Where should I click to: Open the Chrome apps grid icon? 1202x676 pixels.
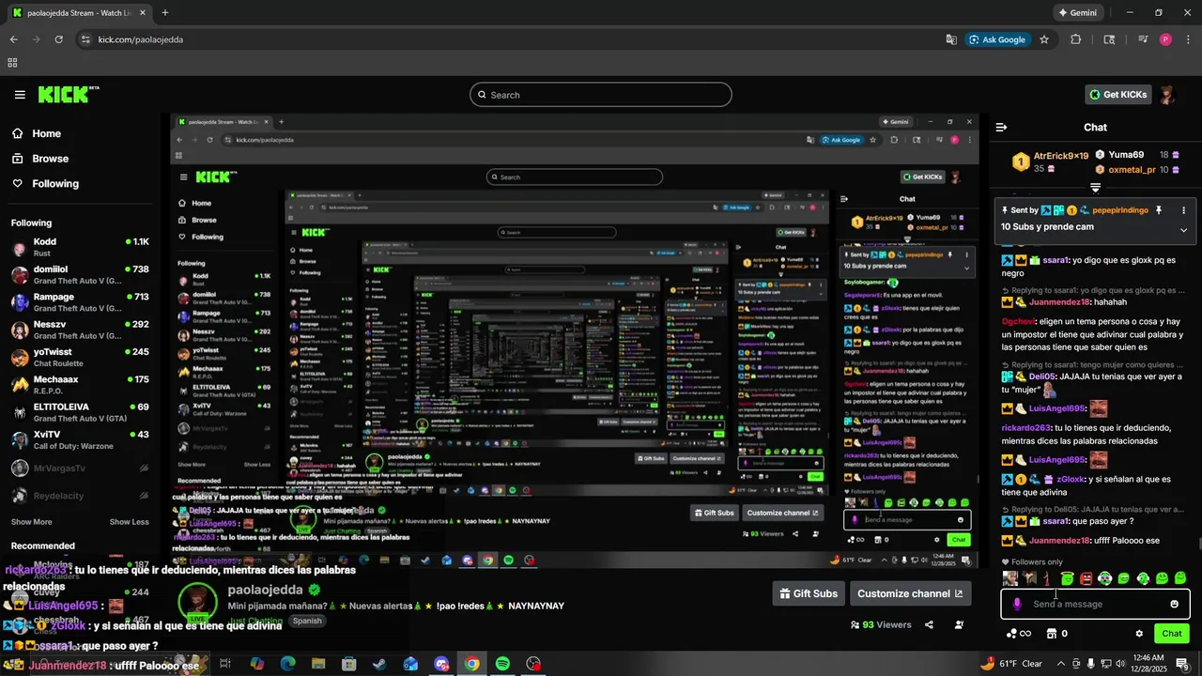pos(12,63)
